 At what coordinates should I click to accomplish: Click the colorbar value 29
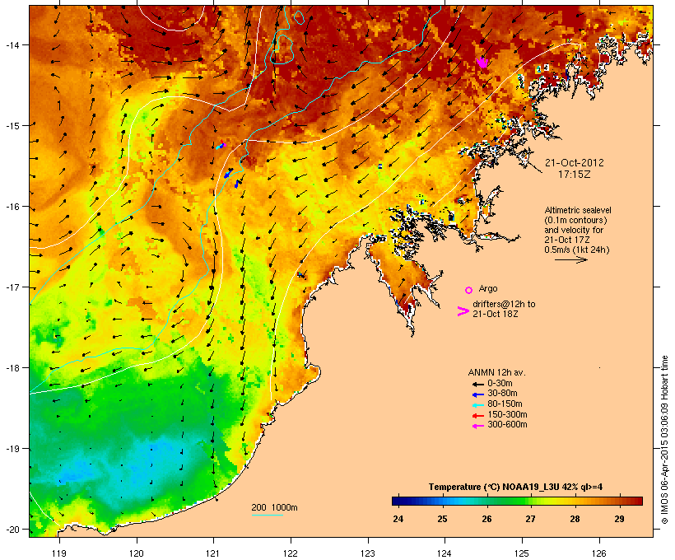[x=620, y=519]
